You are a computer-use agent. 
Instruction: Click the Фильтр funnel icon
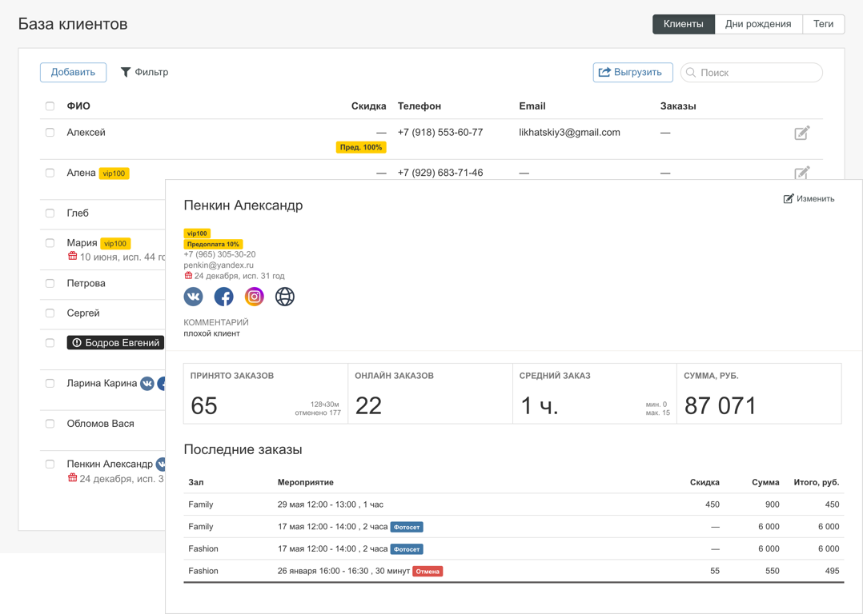[x=125, y=72]
